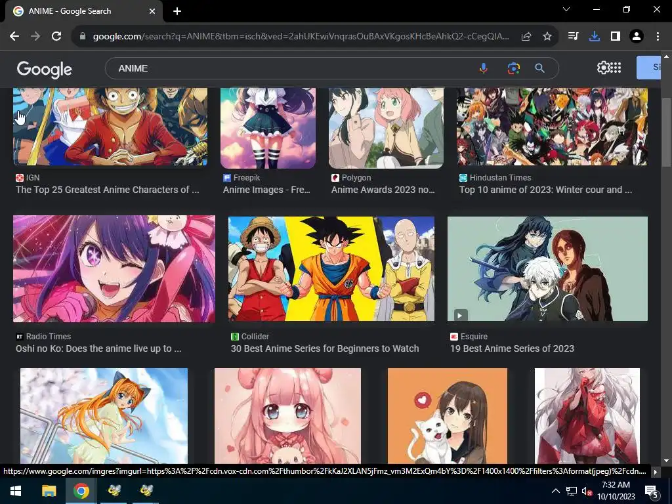Click the scrollbar up arrow
The image size is (672, 504).
click(x=666, y=56)
